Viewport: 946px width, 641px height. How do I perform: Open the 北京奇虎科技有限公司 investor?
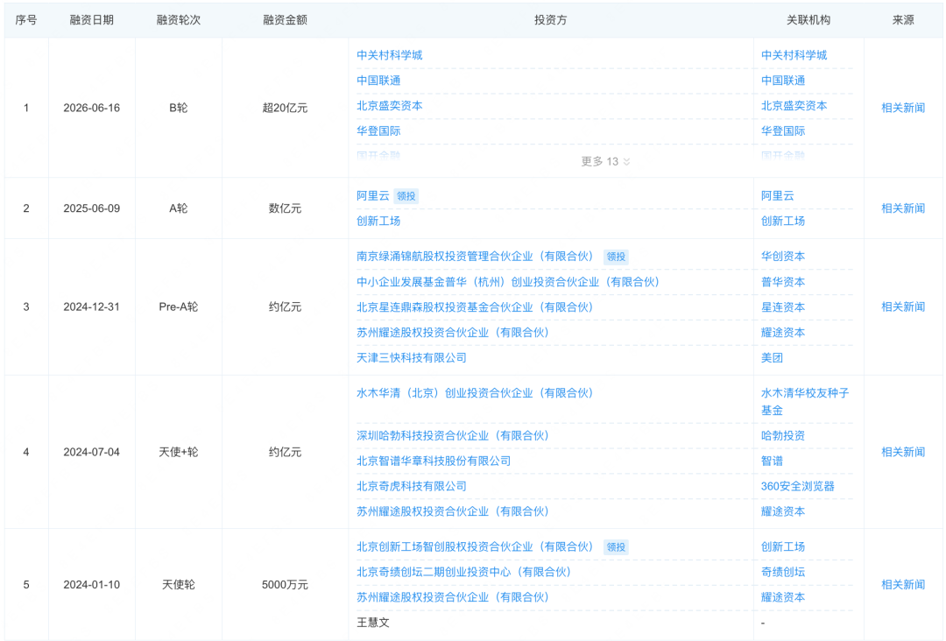point(412,487)
